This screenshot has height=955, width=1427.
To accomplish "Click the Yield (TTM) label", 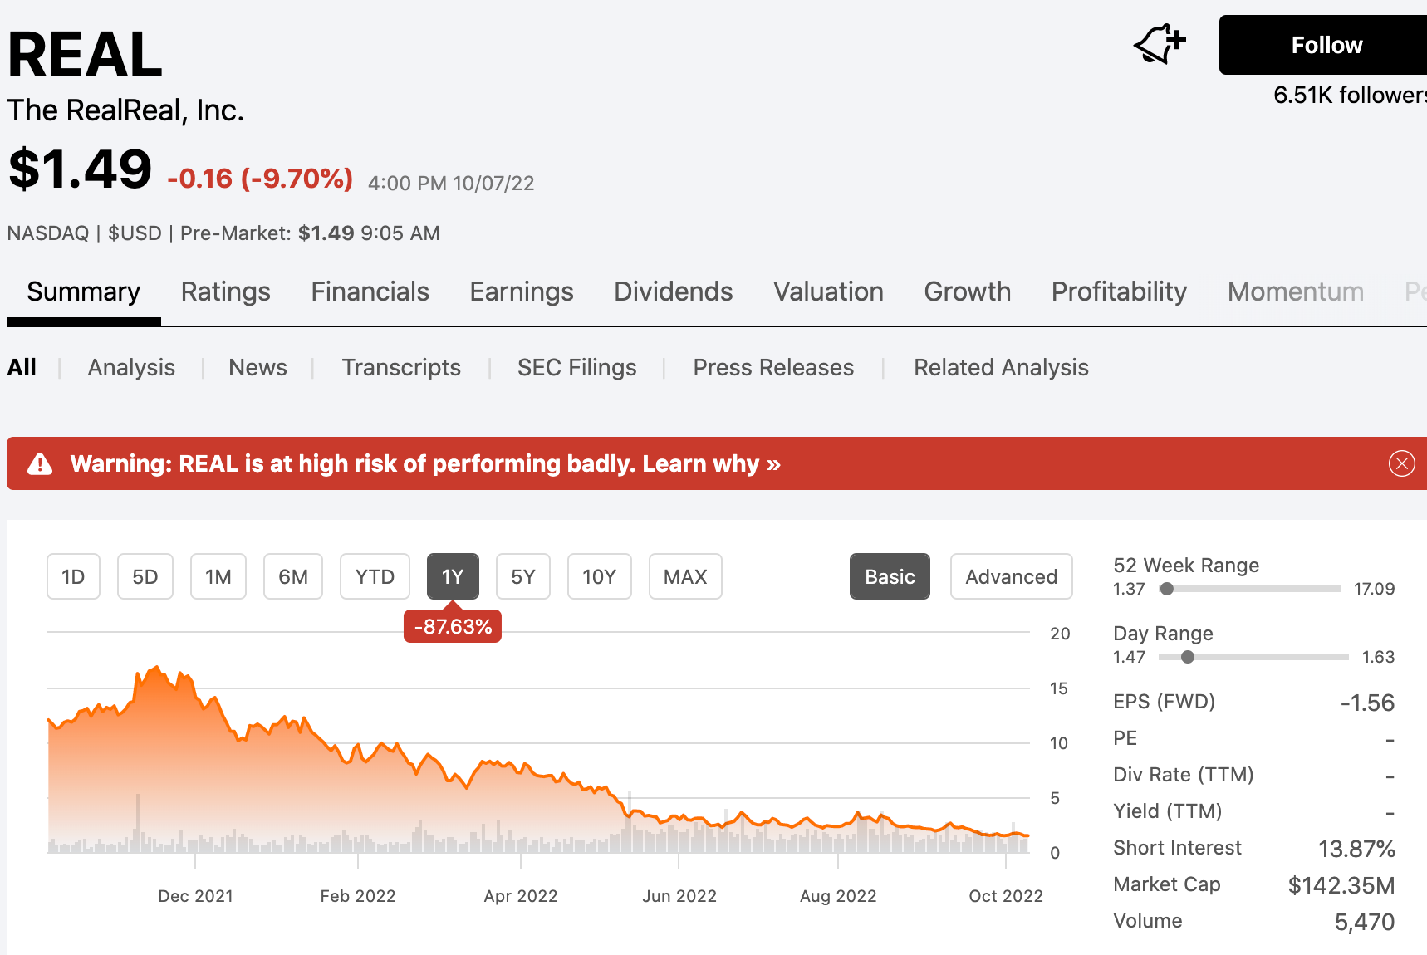I will point(1167,811).
